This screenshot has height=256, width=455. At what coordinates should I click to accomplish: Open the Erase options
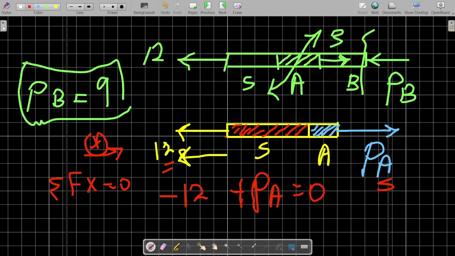point(237,8)
